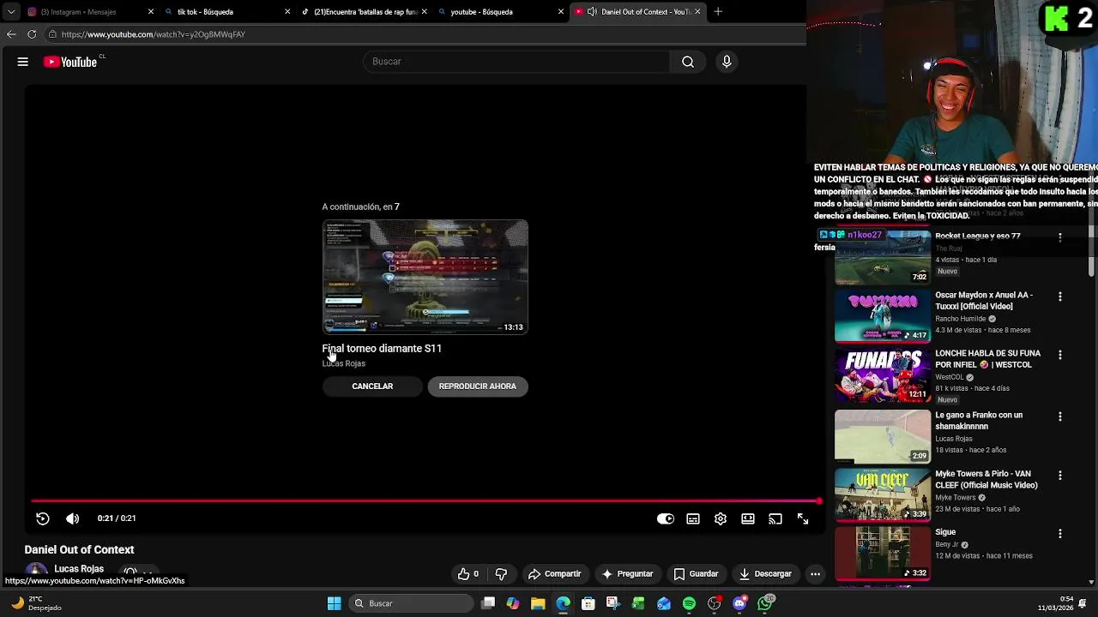
Task: Toggle the autoplay switch
Action: [x=666, y=518]
